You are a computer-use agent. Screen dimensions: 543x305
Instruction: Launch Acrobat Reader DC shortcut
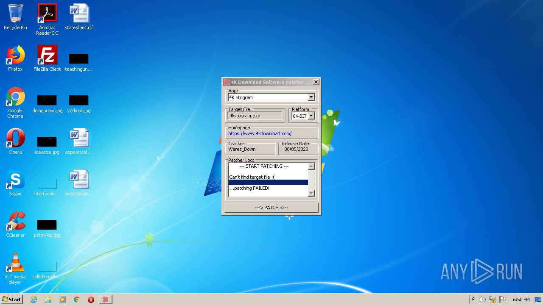pos(47,19)
